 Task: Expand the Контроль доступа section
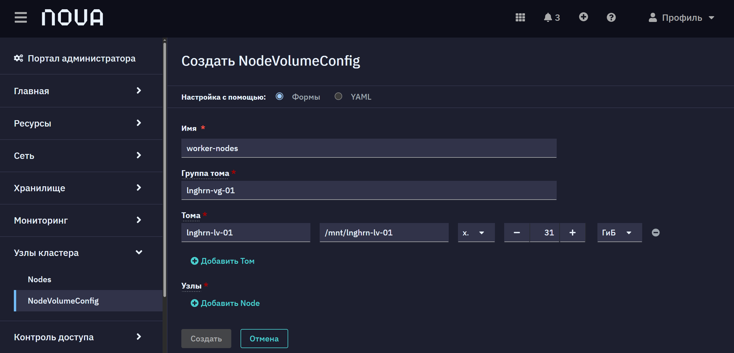click(81, 337)
